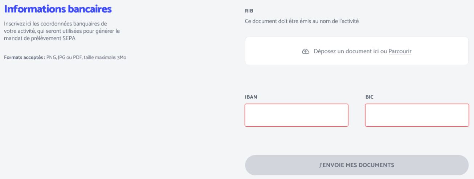
Task: Click the bold 'Formats acceptés' label
Action: [24, 58]
